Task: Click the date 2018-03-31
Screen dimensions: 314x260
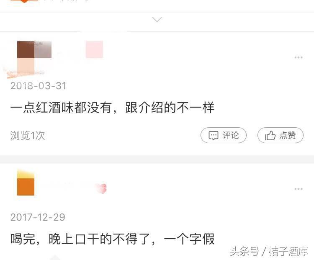Action: coord(38,86)
